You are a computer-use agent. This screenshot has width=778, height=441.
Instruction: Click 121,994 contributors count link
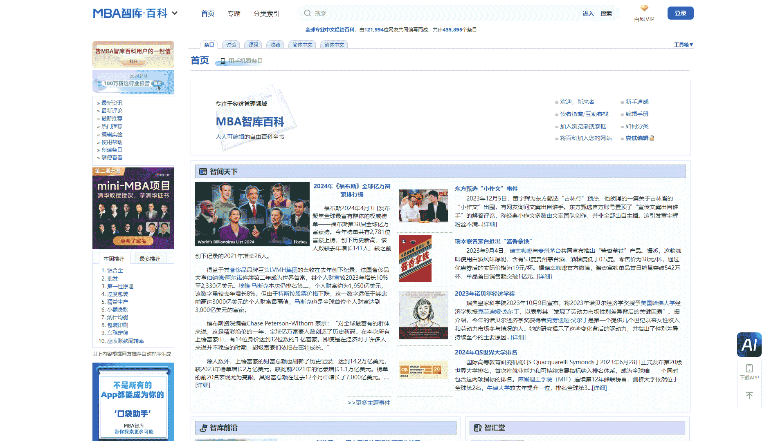pos(374,30)
